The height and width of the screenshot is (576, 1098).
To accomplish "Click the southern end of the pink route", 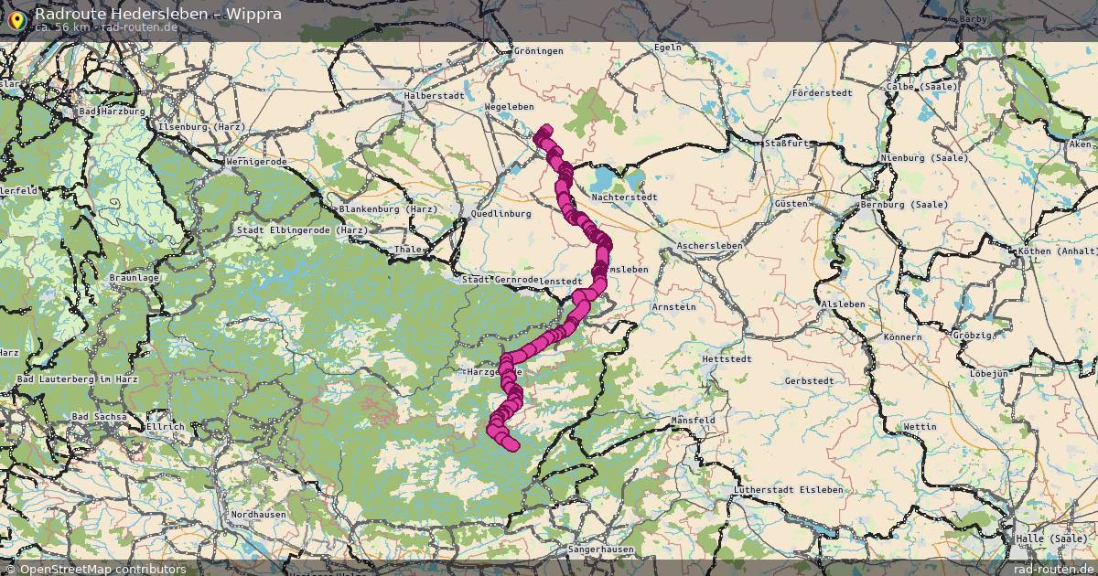I will pyautogui.click(x=511, y=444).
